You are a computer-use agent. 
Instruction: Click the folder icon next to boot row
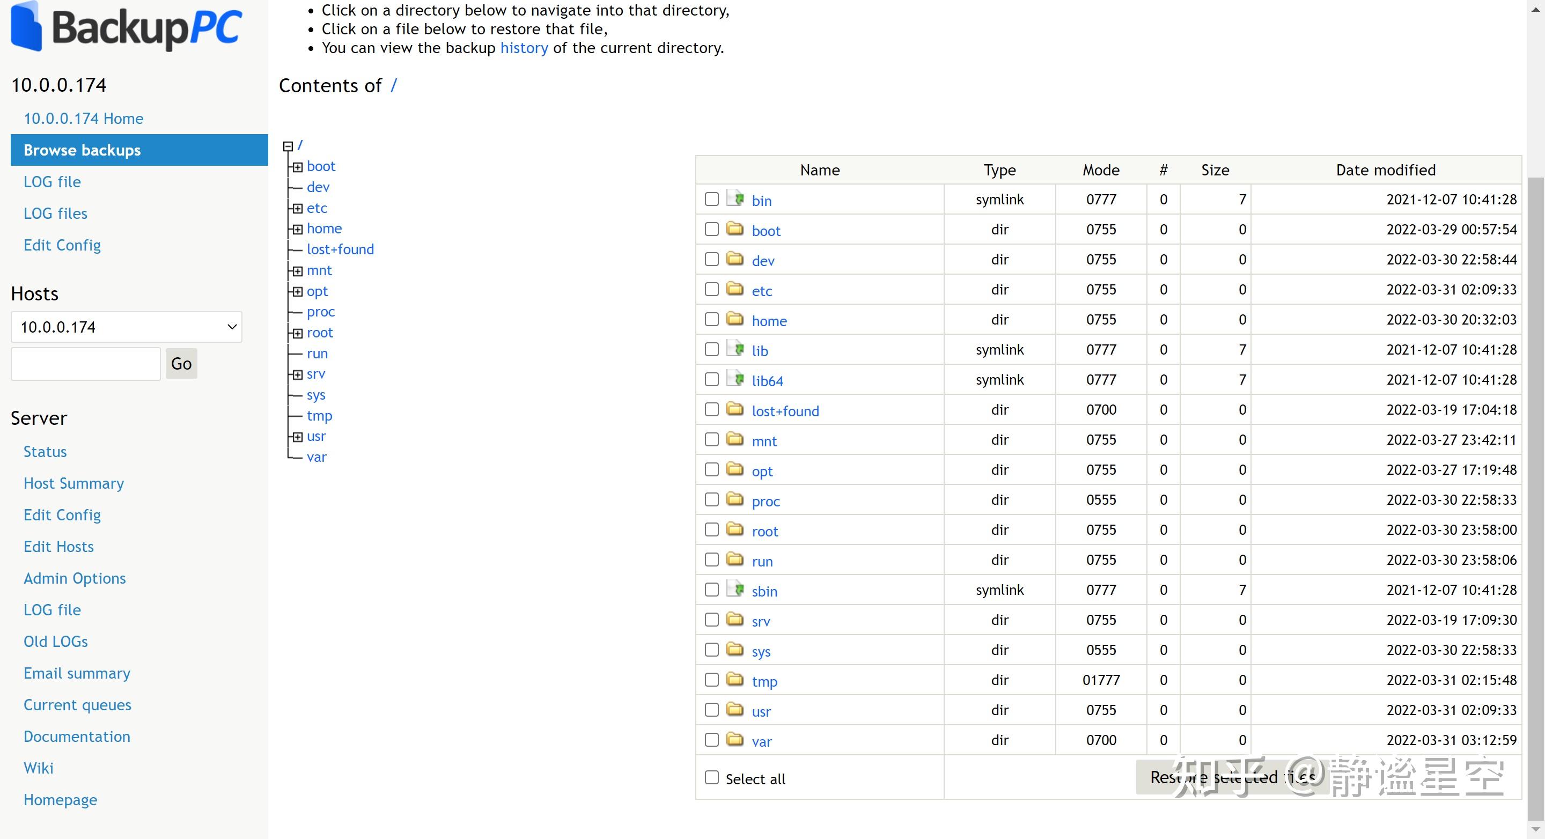pos(735,229)
